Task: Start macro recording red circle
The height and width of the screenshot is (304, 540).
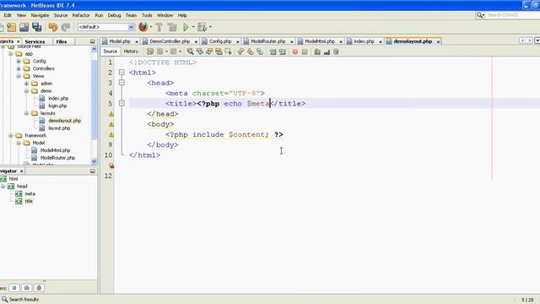Action: tap(295, 52)
